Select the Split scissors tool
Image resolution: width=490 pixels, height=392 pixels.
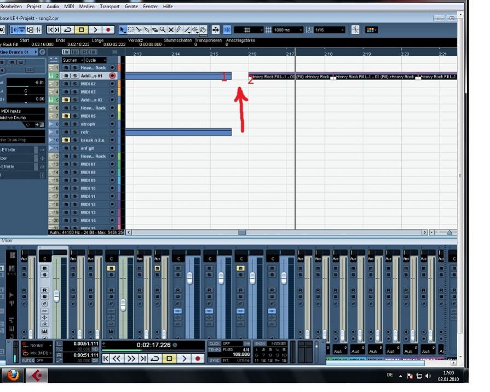point(139,30)
